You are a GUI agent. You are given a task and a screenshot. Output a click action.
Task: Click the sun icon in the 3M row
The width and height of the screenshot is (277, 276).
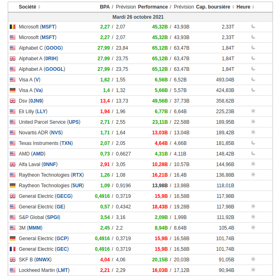(x=253, y=228)
